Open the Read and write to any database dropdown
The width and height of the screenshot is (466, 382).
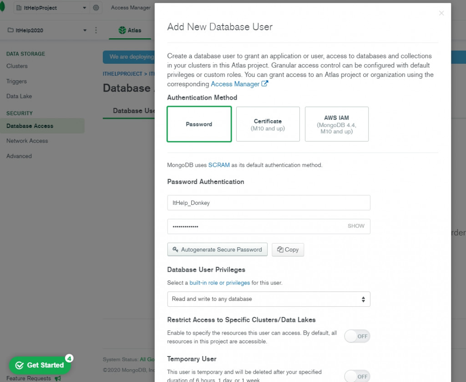(x=268, y=299)
